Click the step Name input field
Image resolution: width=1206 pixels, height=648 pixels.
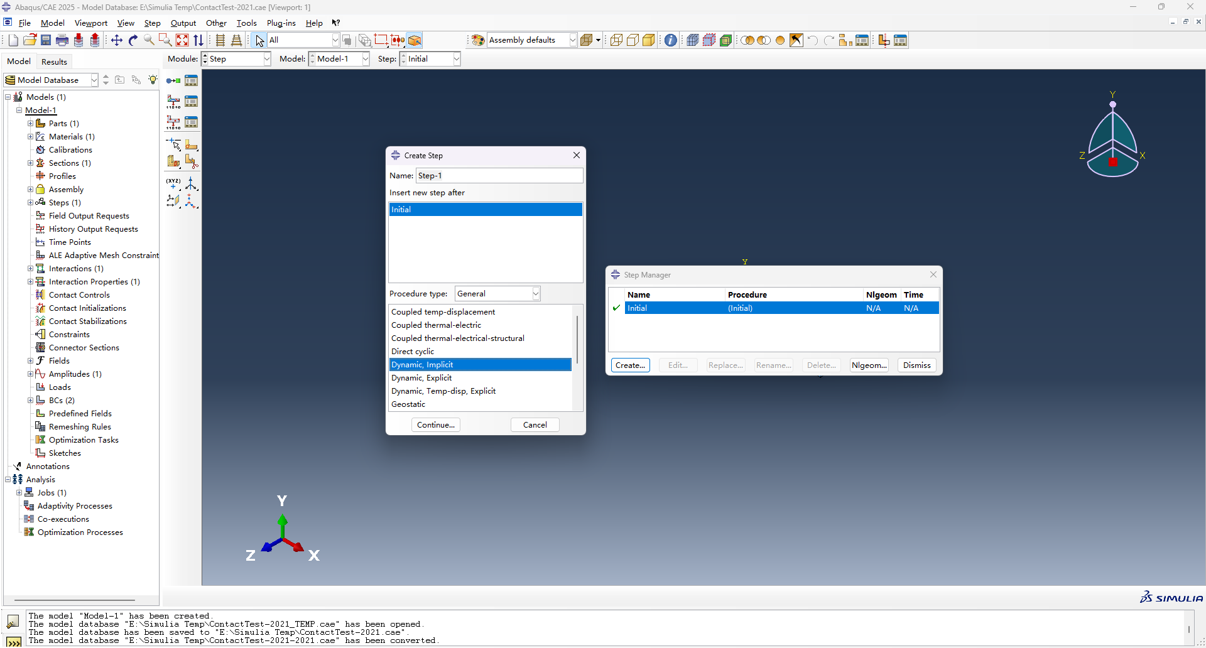[x=499, y=176]
